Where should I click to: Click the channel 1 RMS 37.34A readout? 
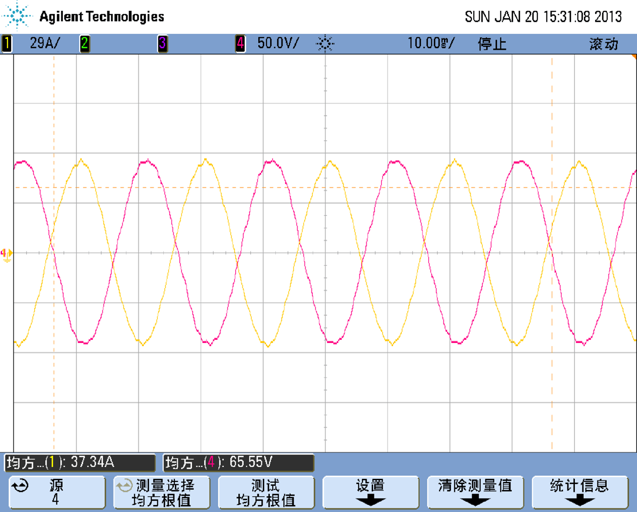pyautogui.click(x=80, y=462)
